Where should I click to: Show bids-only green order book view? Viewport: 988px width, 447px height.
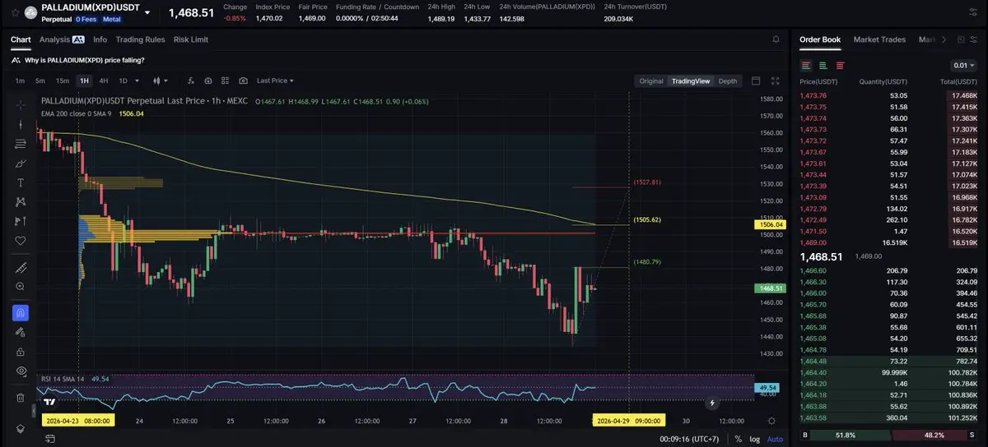point(823,65)
